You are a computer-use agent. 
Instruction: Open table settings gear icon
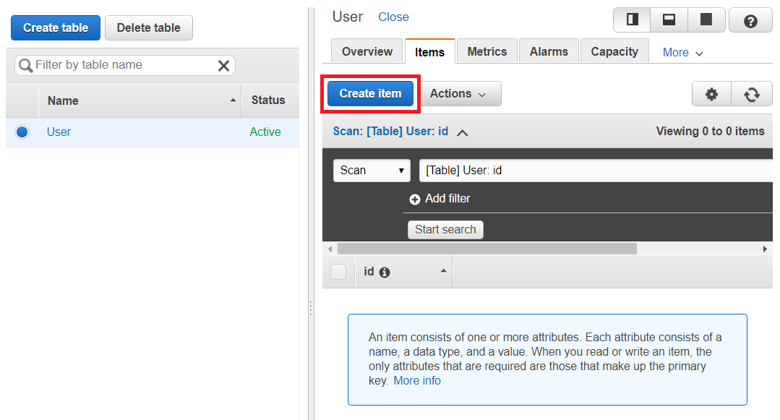[x=711, y=94]
